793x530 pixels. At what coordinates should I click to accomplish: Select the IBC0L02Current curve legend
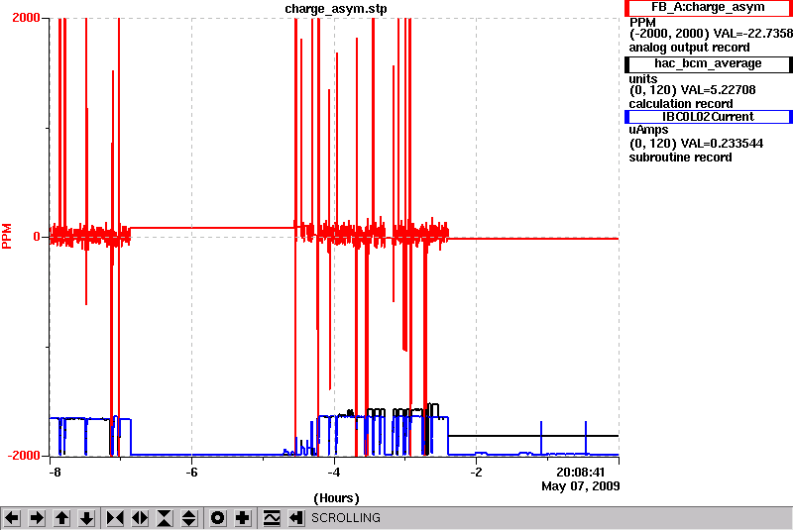(x=708, y=117)
